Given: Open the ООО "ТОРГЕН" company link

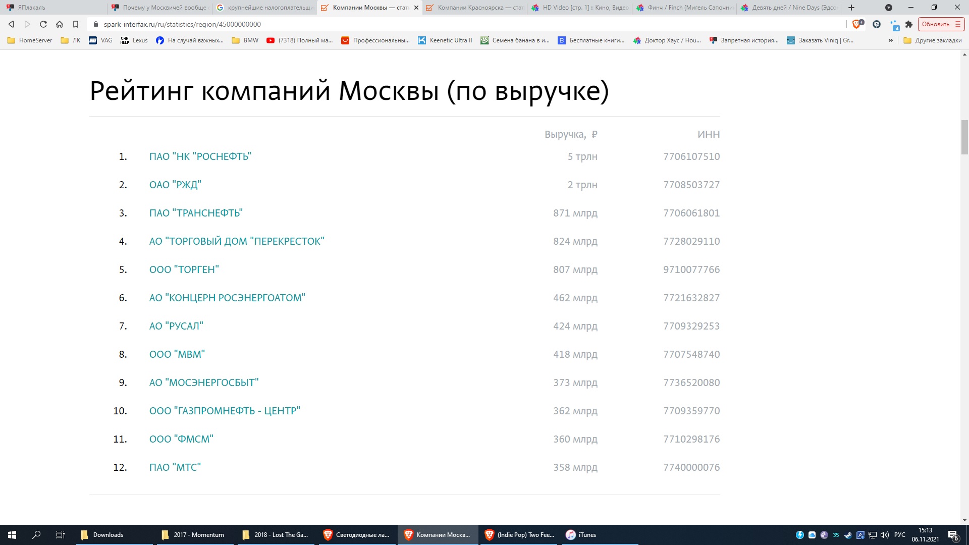Looking at the screenshot, I should pos(184,269).
